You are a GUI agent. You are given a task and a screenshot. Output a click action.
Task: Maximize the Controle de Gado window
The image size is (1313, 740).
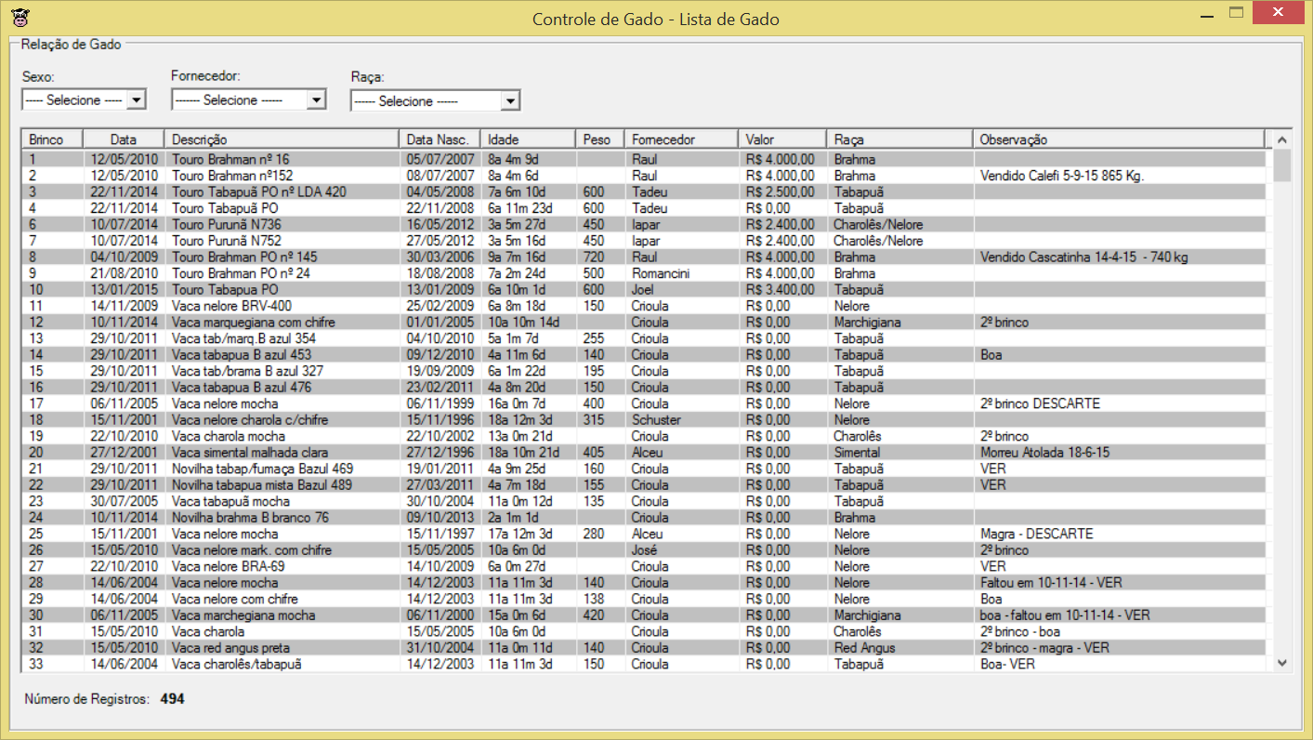click(x=1236, y=14)
